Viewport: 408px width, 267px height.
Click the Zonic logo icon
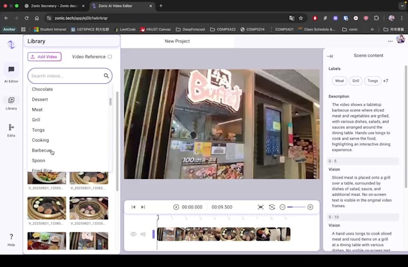(11, 45)
